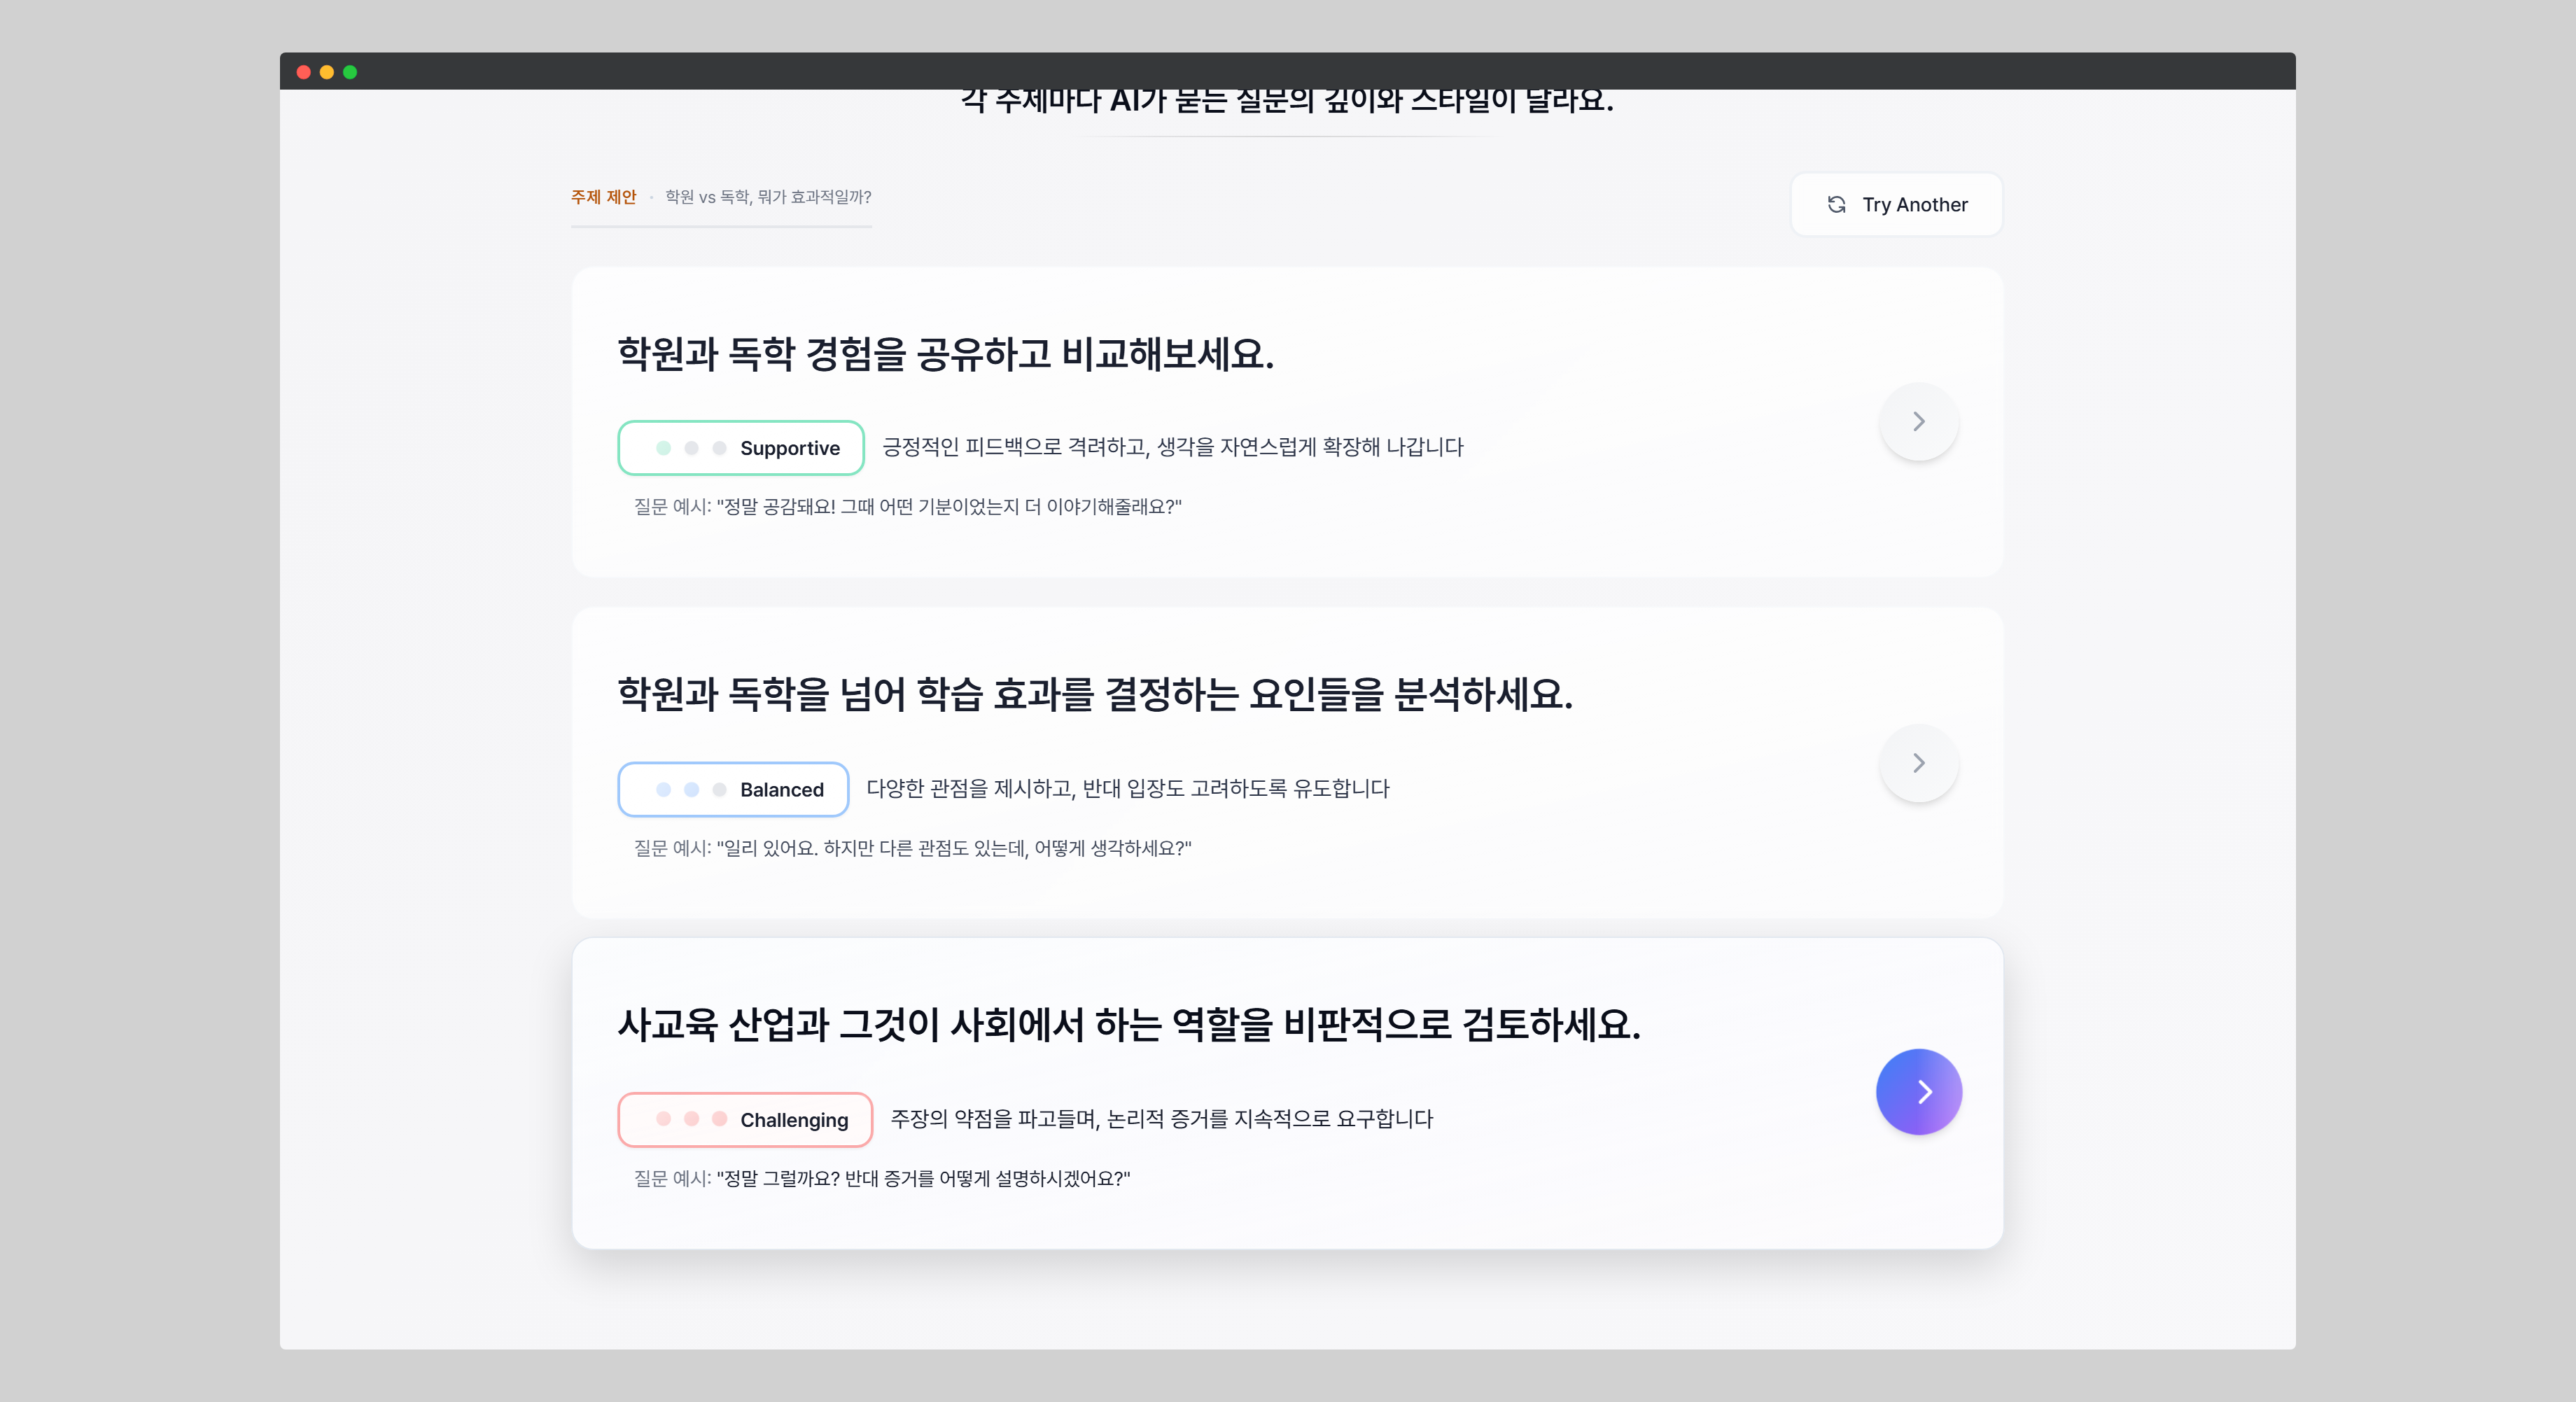Click the yellow minimize window button
The width and height of the screenshot is (2576, 1402).
pos(326,72)
